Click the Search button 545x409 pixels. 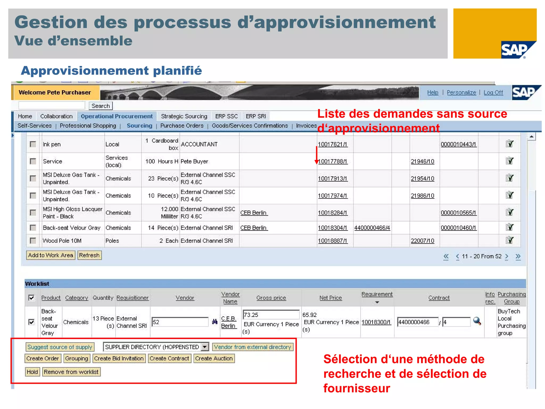(101, 106)
